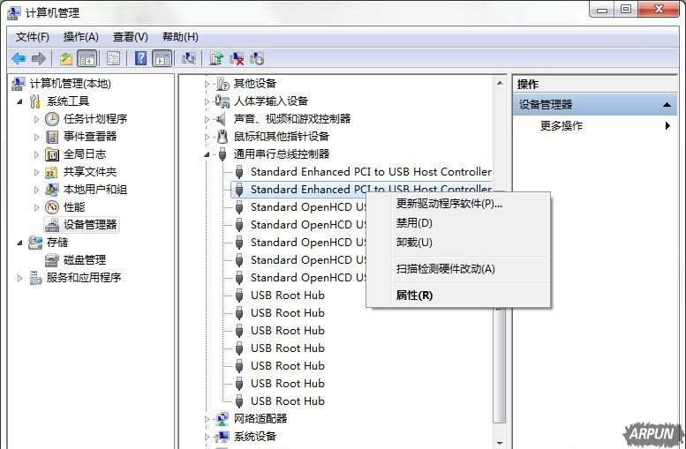Image resolution: width=686 pixels, height=449 pixels.
Task: Click the 性能 monitor icon
Action: coord(52,207)
